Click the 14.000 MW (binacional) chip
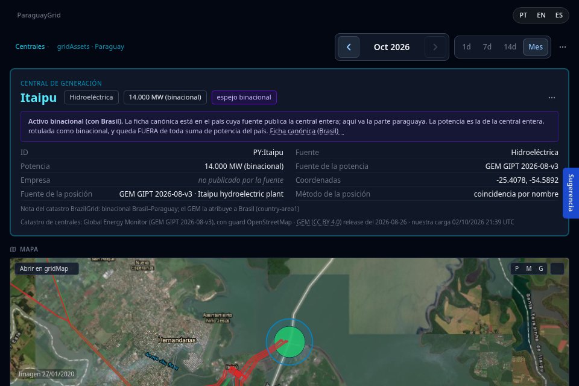This screenshot has height=386, width=579. [165, 97]
